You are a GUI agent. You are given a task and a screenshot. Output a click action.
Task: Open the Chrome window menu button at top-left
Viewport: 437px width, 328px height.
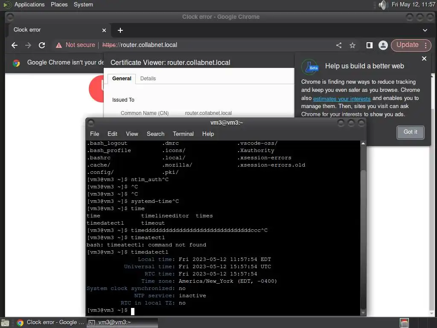point(10,17)
